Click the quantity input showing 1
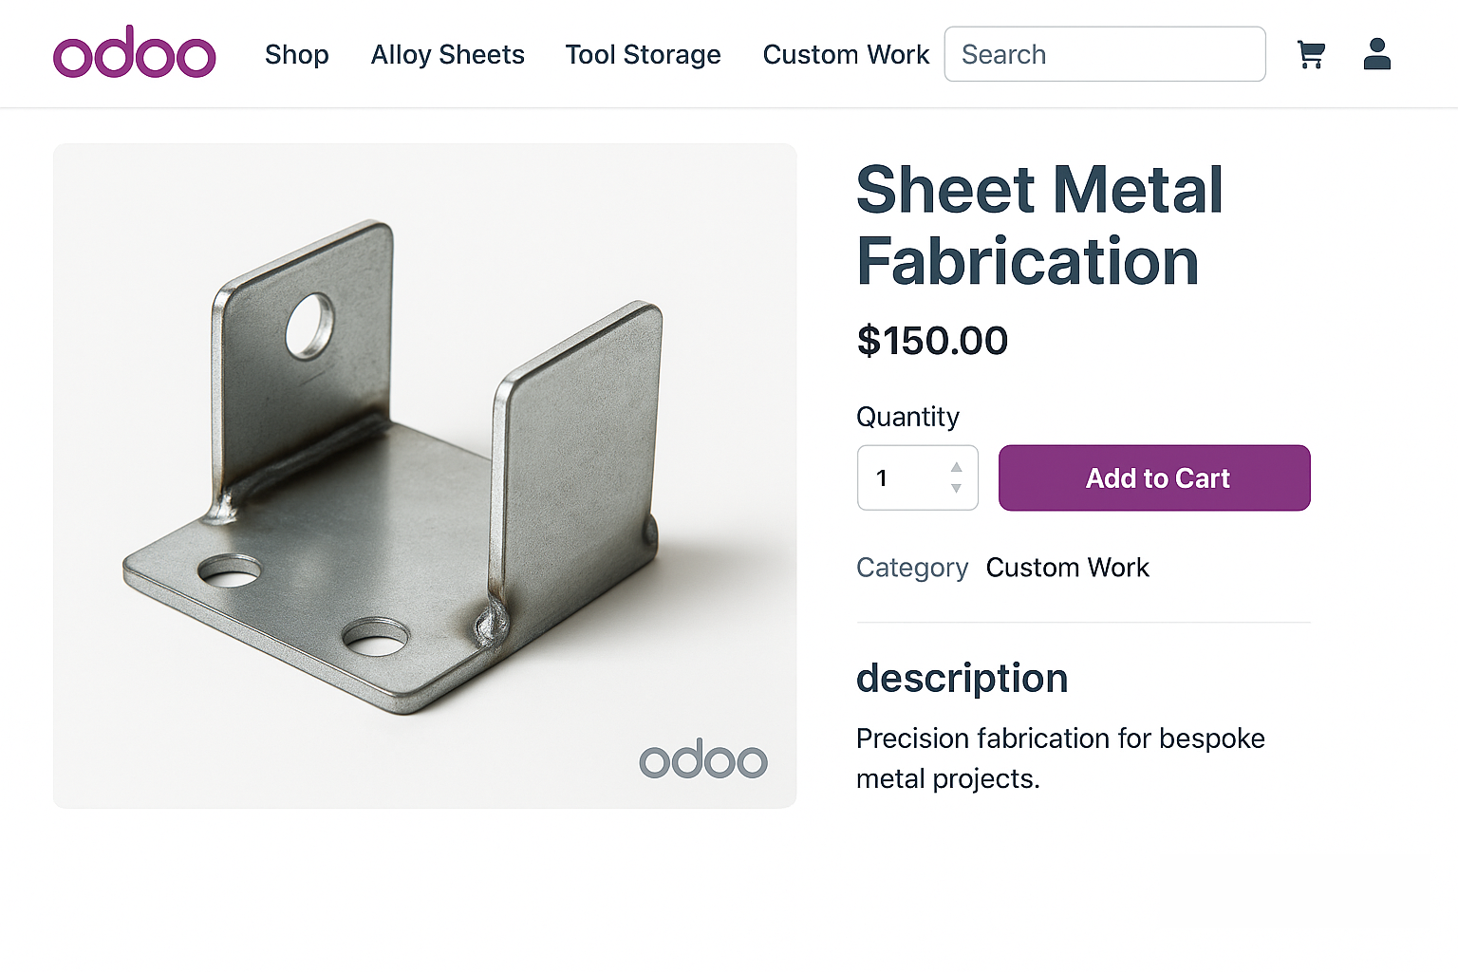This screenshot has width=1458, height=972. click(897, 477)
